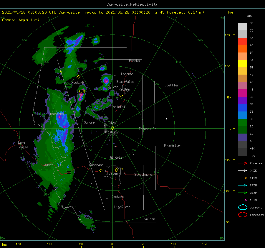Select the Okotoks city label
Screen dimensions: 265x248
(x=118, y=197)
